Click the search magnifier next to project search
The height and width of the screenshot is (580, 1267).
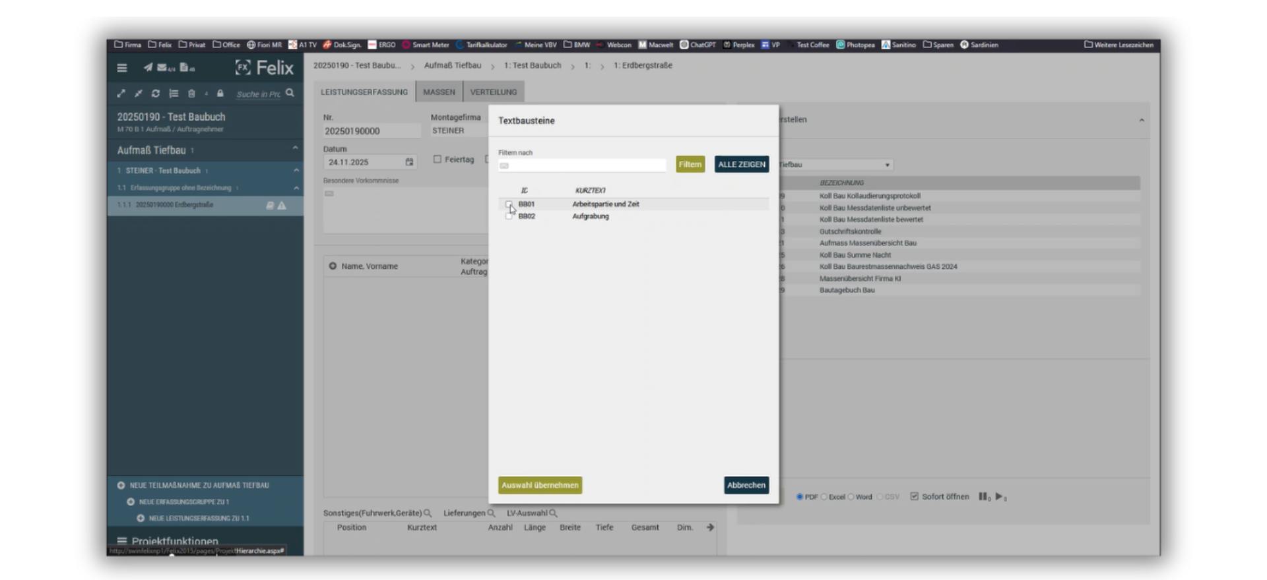[x=290, y=94]
